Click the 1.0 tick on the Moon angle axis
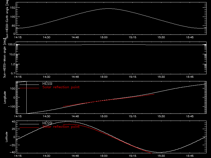This screenshot has height=158, width=211. [x=13, y=64]
